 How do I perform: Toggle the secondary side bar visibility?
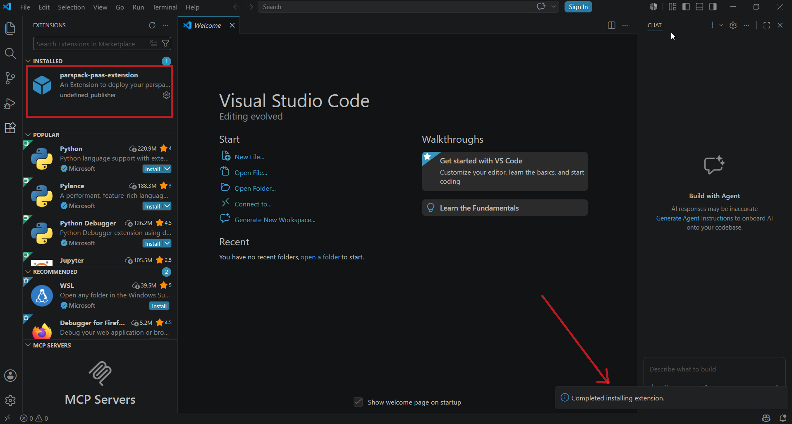713,7
